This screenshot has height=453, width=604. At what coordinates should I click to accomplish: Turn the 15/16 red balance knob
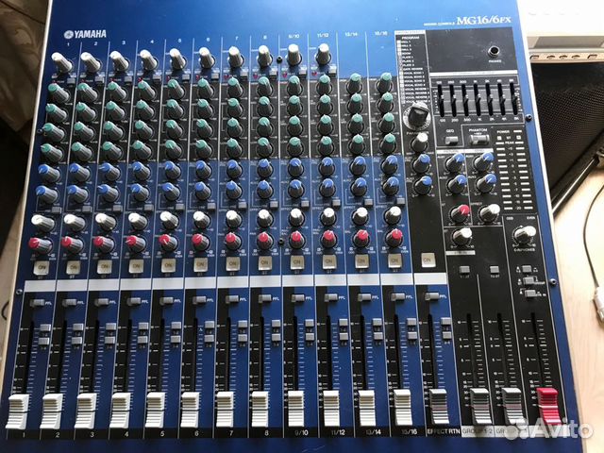pyautogui.click(x=394, y=237)
